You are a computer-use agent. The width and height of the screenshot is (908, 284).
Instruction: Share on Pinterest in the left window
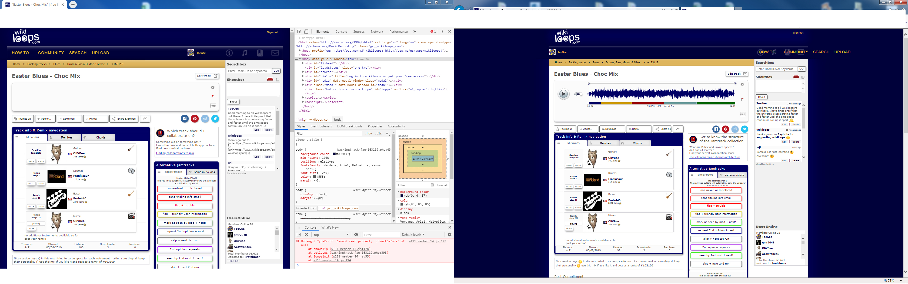point(195,118)
